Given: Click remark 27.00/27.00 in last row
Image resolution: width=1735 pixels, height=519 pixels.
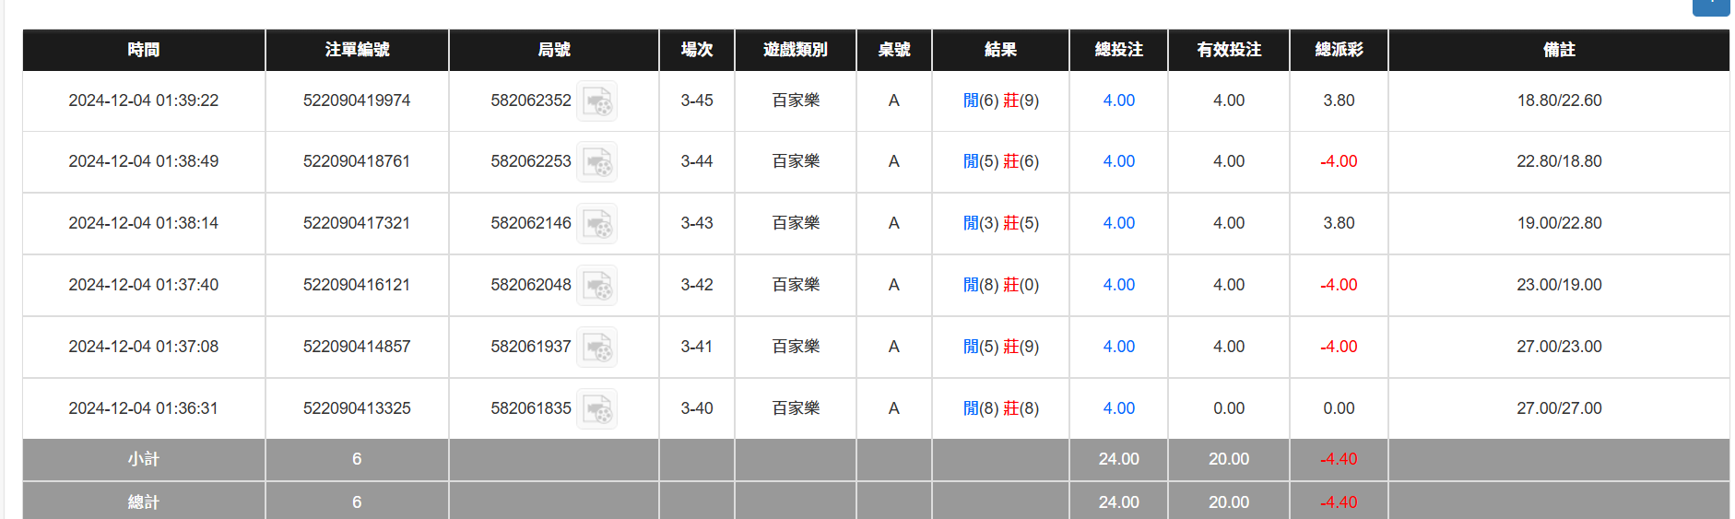Looking at the screenshot, I should 1559,408.
